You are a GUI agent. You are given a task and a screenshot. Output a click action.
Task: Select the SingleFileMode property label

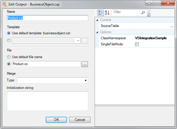tap(112, 44)
